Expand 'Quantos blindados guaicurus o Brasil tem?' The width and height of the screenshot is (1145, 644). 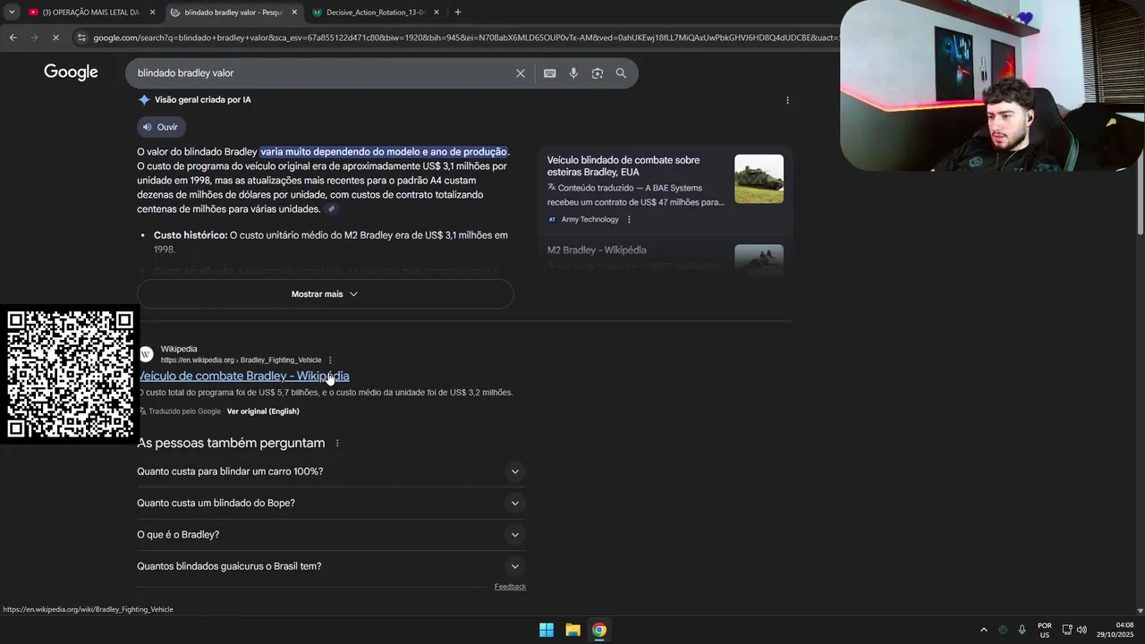[331, 566]
